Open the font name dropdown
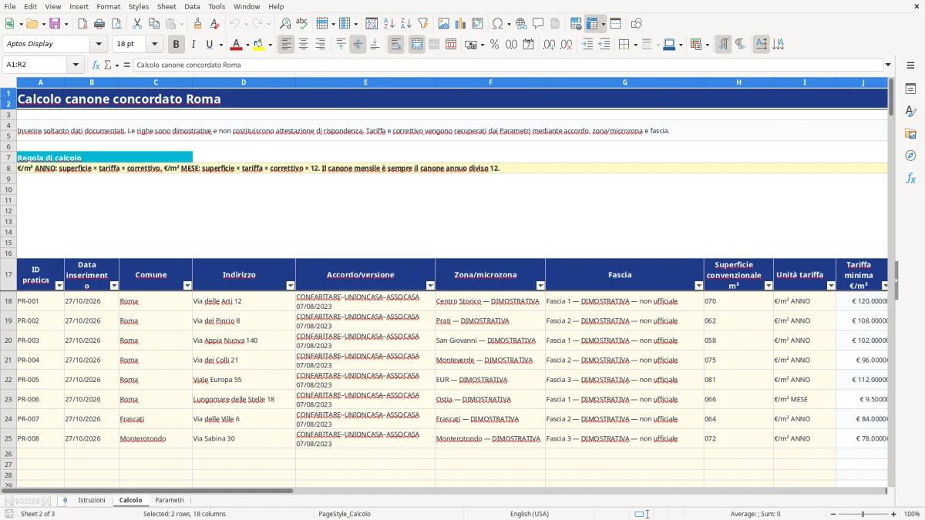The height and width of the screenshot is (520, 925). point(99,45)
